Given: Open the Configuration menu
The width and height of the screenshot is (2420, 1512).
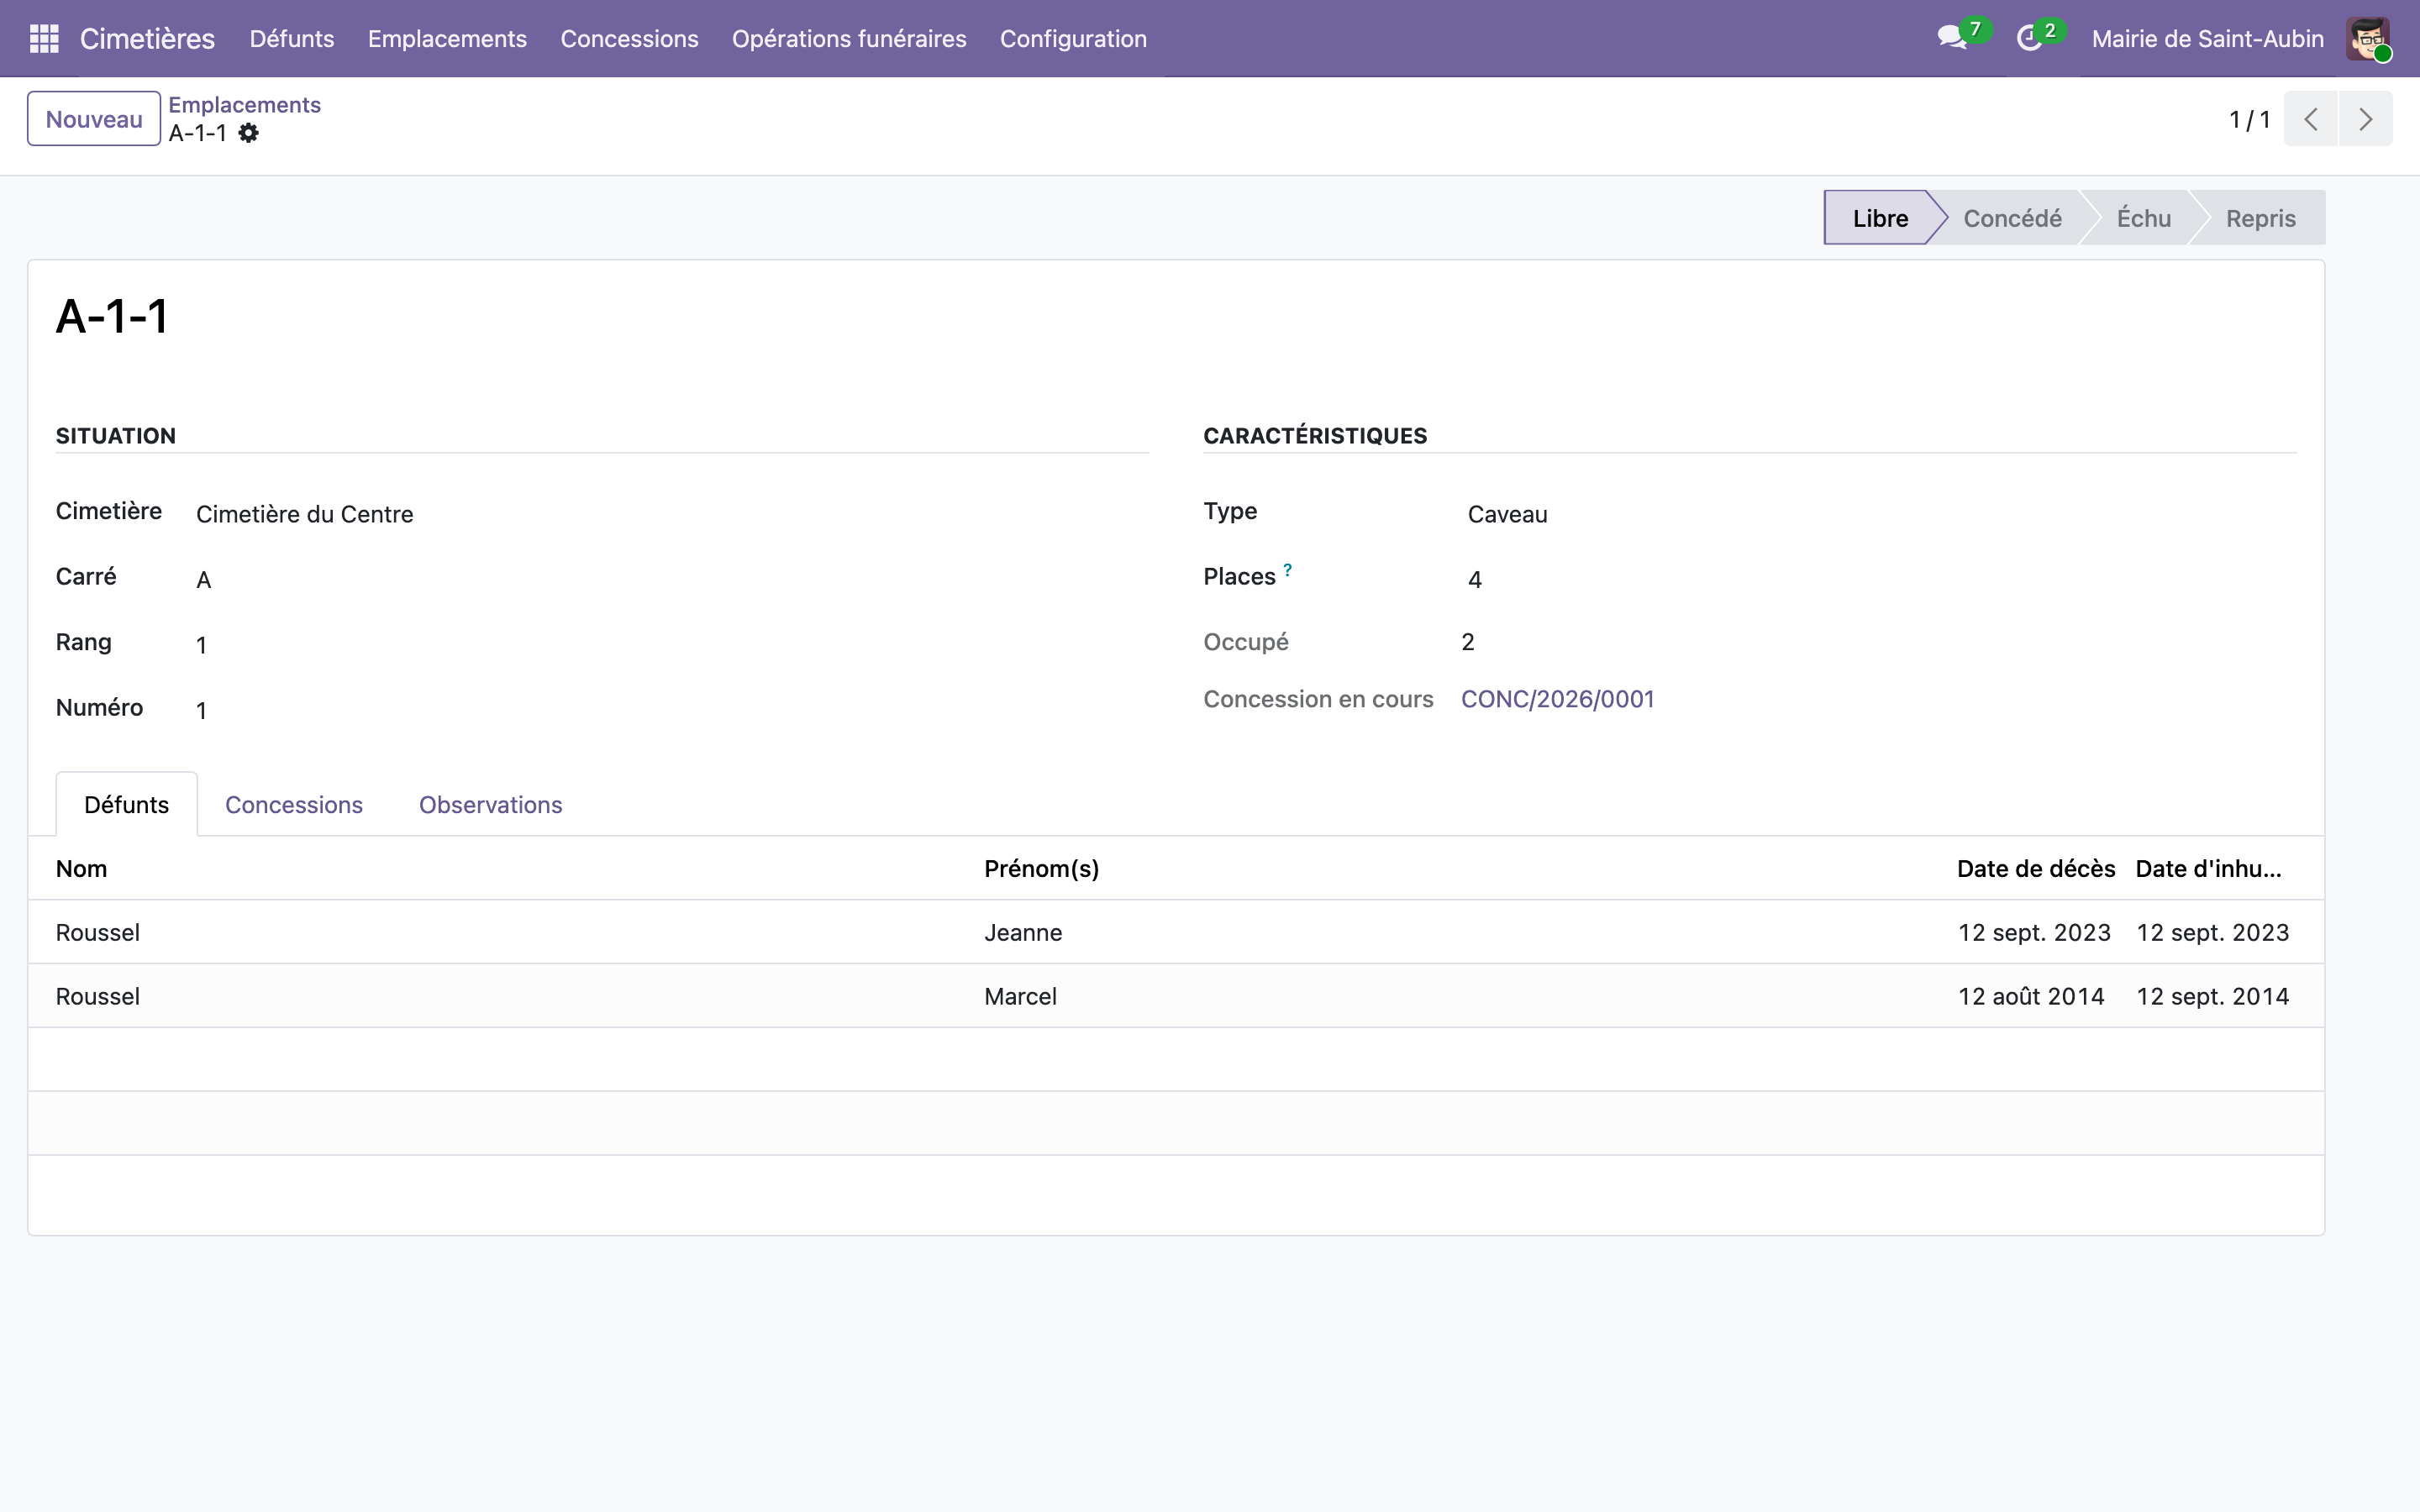Looking at the screenshot, I should coord(1073,39).
